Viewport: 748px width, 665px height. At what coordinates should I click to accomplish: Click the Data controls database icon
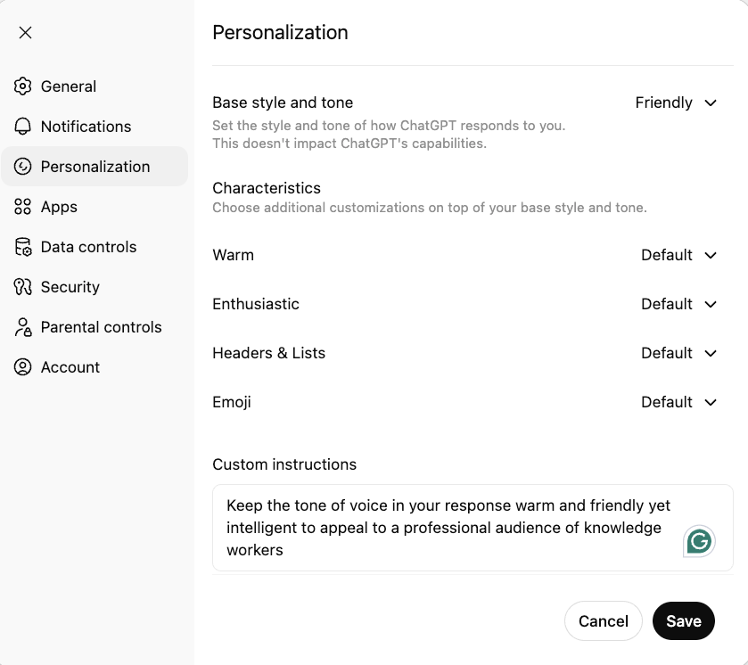(23, 247)
